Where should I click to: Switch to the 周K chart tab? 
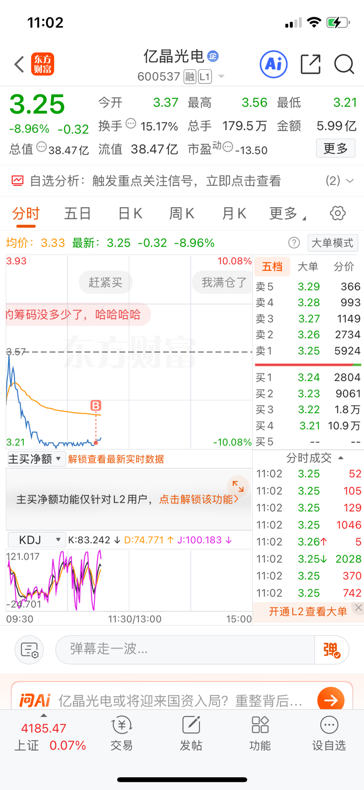(182, 214)
